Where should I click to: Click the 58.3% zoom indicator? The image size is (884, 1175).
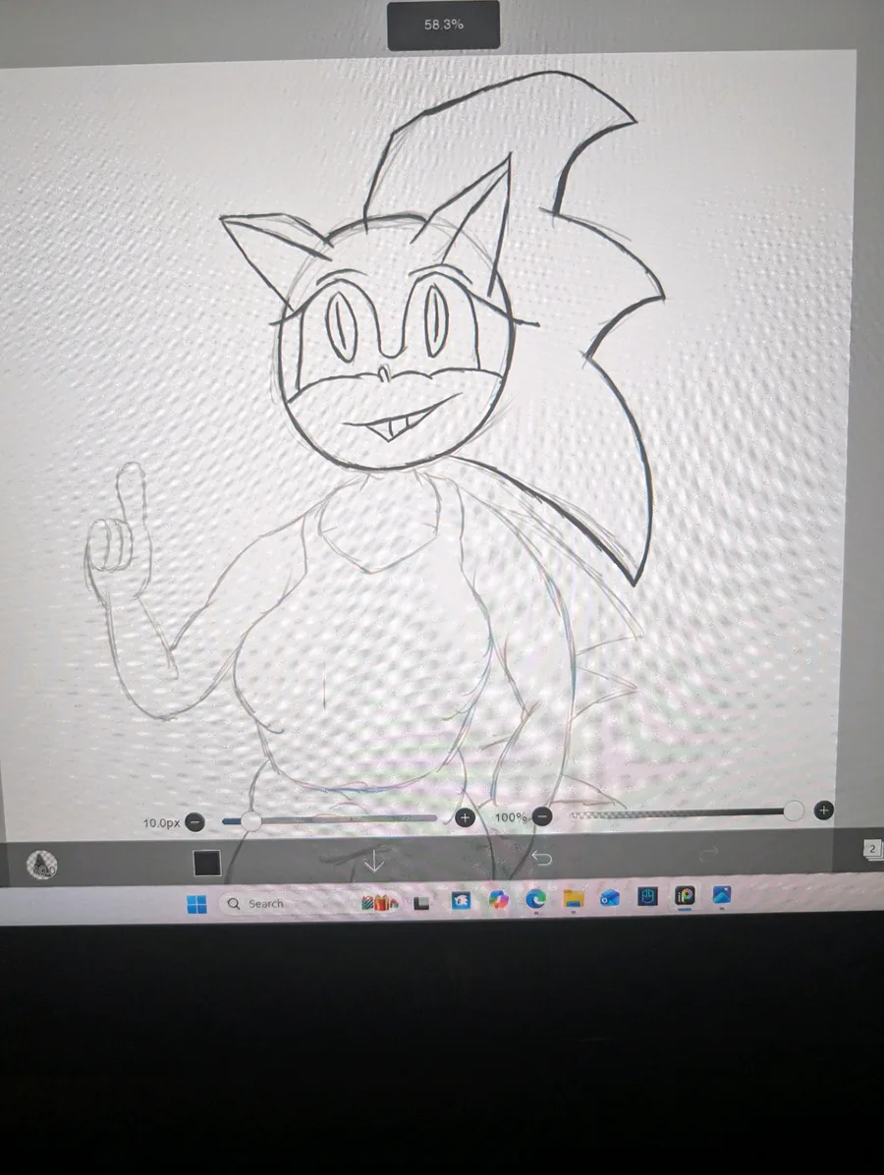point(444,25)
